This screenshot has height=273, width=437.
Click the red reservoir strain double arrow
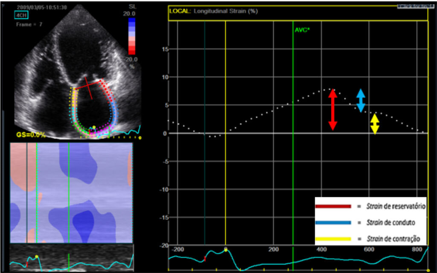333,110
